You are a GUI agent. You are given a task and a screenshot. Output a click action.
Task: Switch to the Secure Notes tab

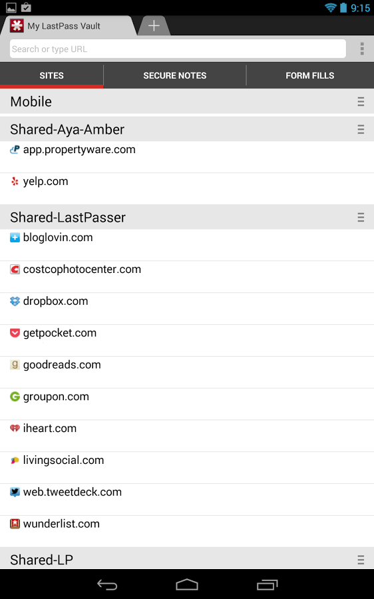pos(175,76)
